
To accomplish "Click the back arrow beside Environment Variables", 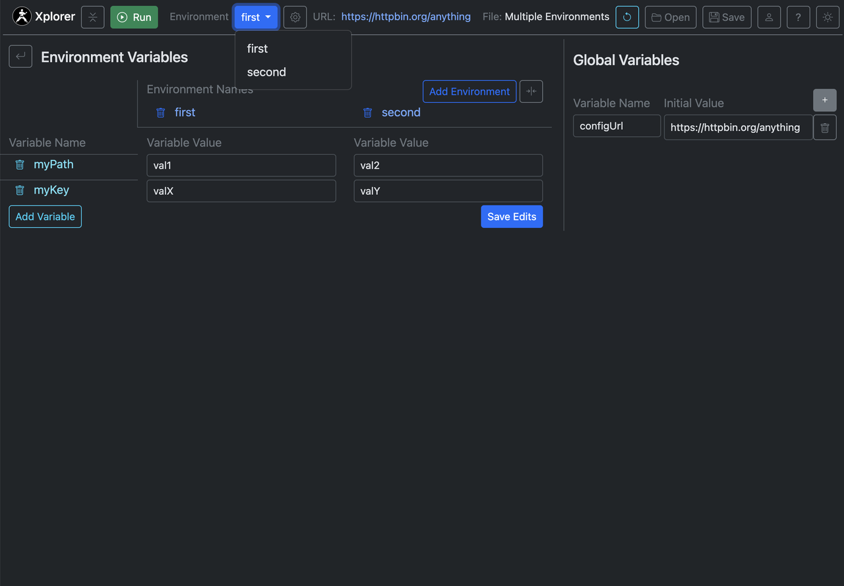I will point(20,57).
